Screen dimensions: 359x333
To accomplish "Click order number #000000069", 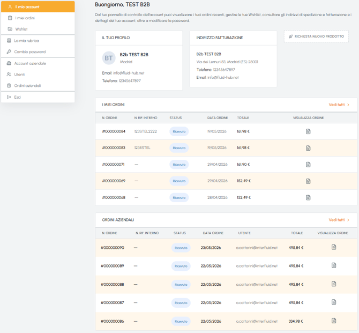I will (x=114, y=181).
